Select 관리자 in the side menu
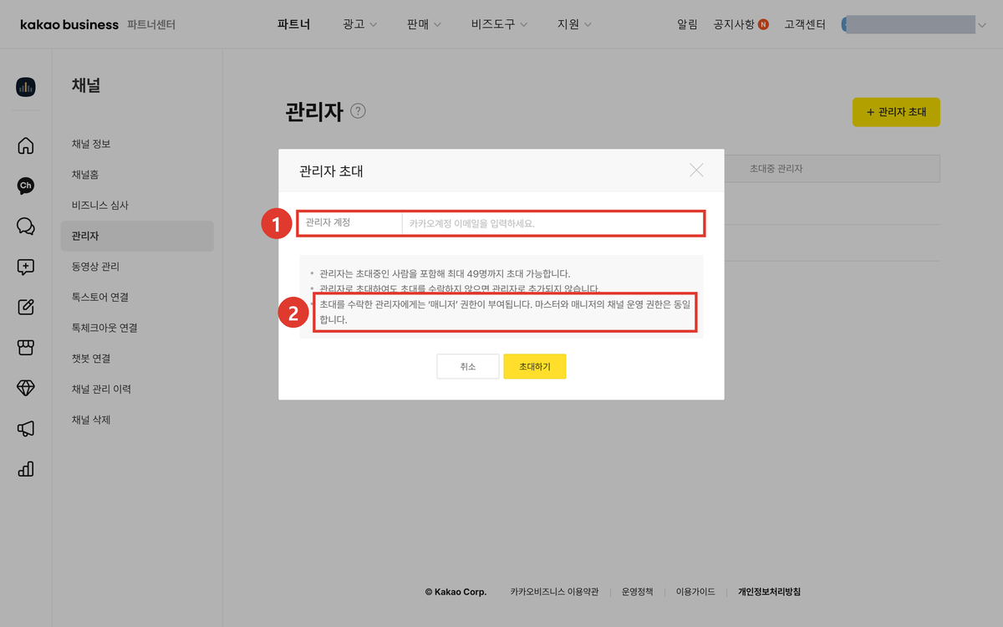The image size is (1003, 627). pyautogui.click(x=137, y=236)
